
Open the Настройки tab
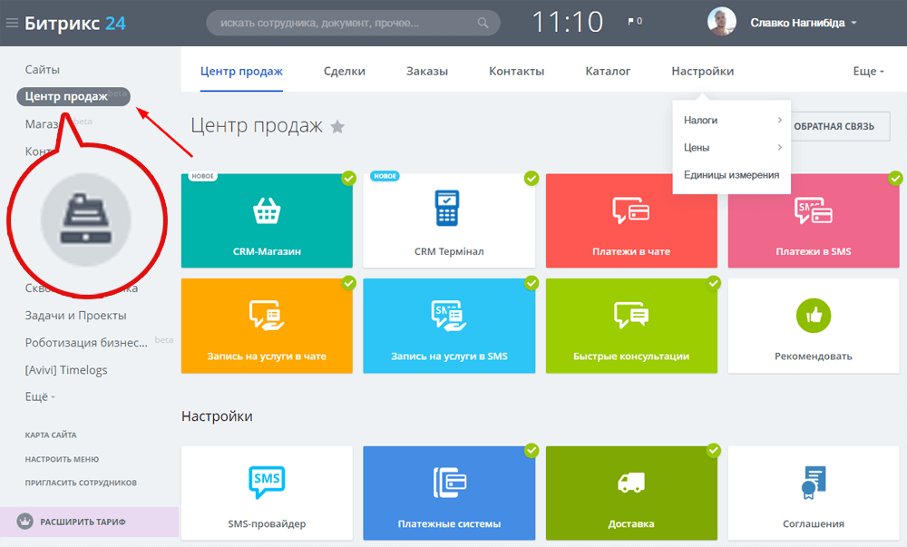coord(703,71)
